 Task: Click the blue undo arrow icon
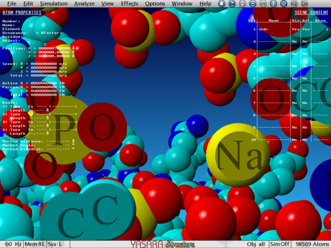(x=253, y=3)
